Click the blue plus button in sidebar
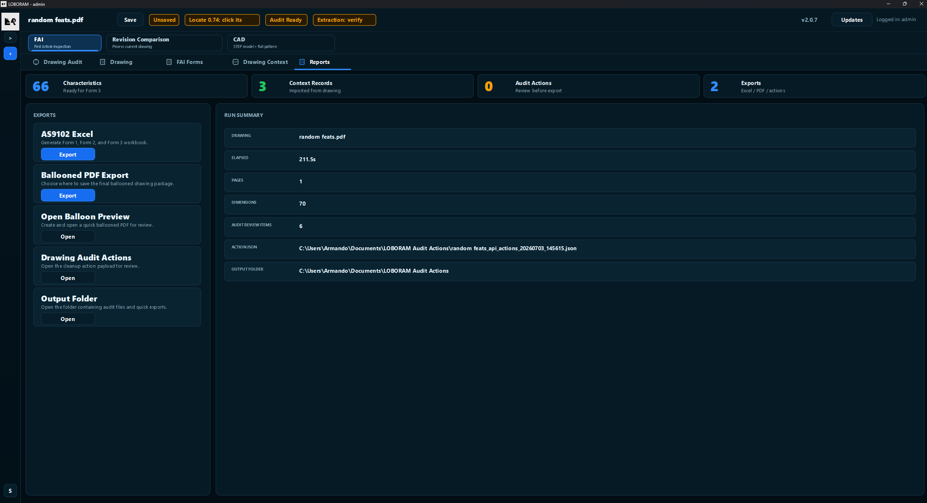This screenshot has height=503, width=927. click(10, 54)
